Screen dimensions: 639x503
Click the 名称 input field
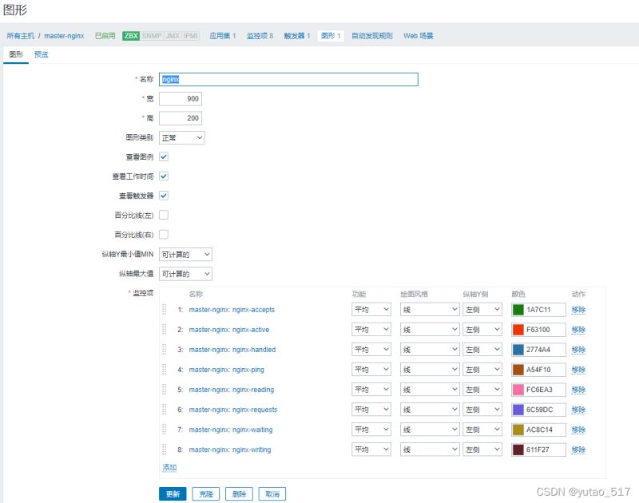288,79
